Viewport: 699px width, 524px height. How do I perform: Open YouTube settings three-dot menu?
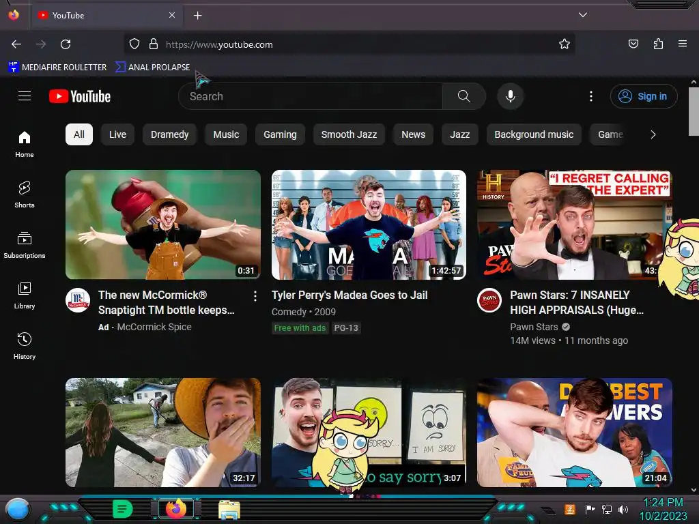(x=591, y=96)
